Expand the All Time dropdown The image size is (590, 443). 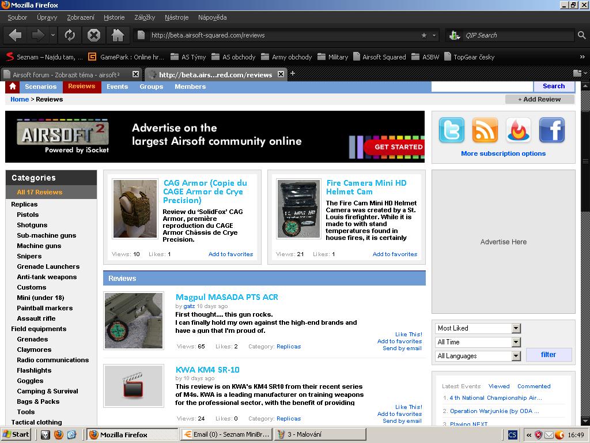pos(516,342)
